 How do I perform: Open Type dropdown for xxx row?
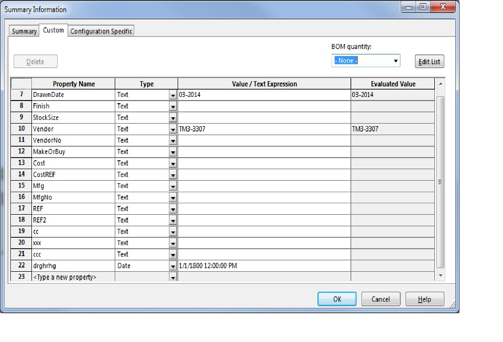coord(173,244)
